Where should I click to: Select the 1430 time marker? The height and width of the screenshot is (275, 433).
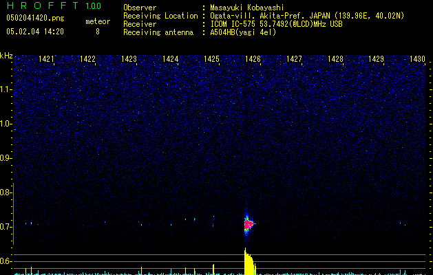click(417, 60)
